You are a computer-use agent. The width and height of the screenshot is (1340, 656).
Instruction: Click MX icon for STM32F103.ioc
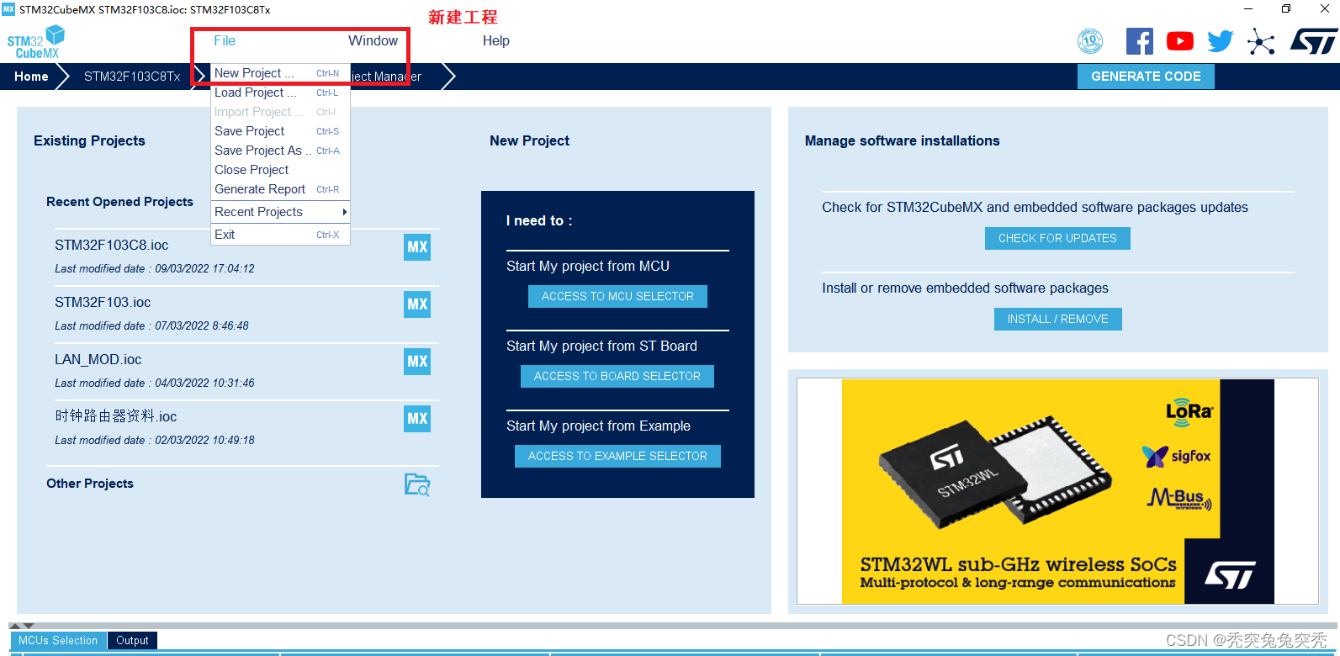tap(417, 304)
